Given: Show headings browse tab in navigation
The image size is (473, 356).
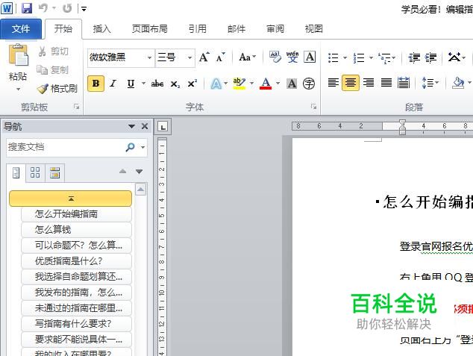Looking at the screenshot, I should point(16,173).
